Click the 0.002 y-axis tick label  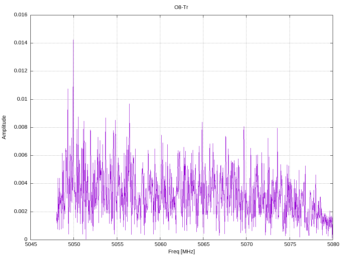21,212
